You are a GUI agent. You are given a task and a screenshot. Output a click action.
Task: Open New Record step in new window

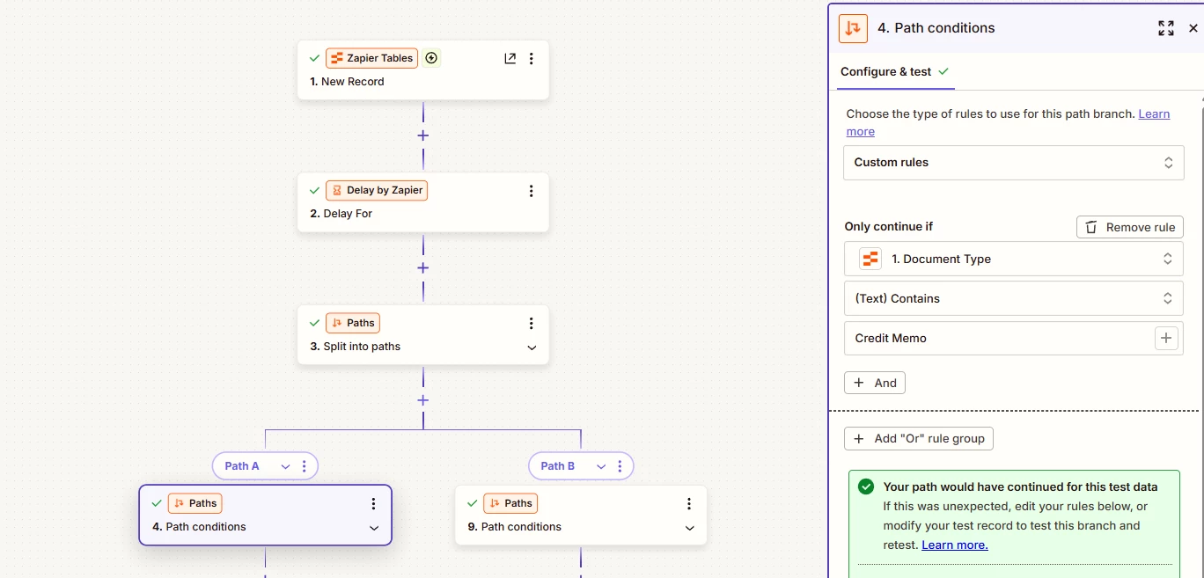510,58
